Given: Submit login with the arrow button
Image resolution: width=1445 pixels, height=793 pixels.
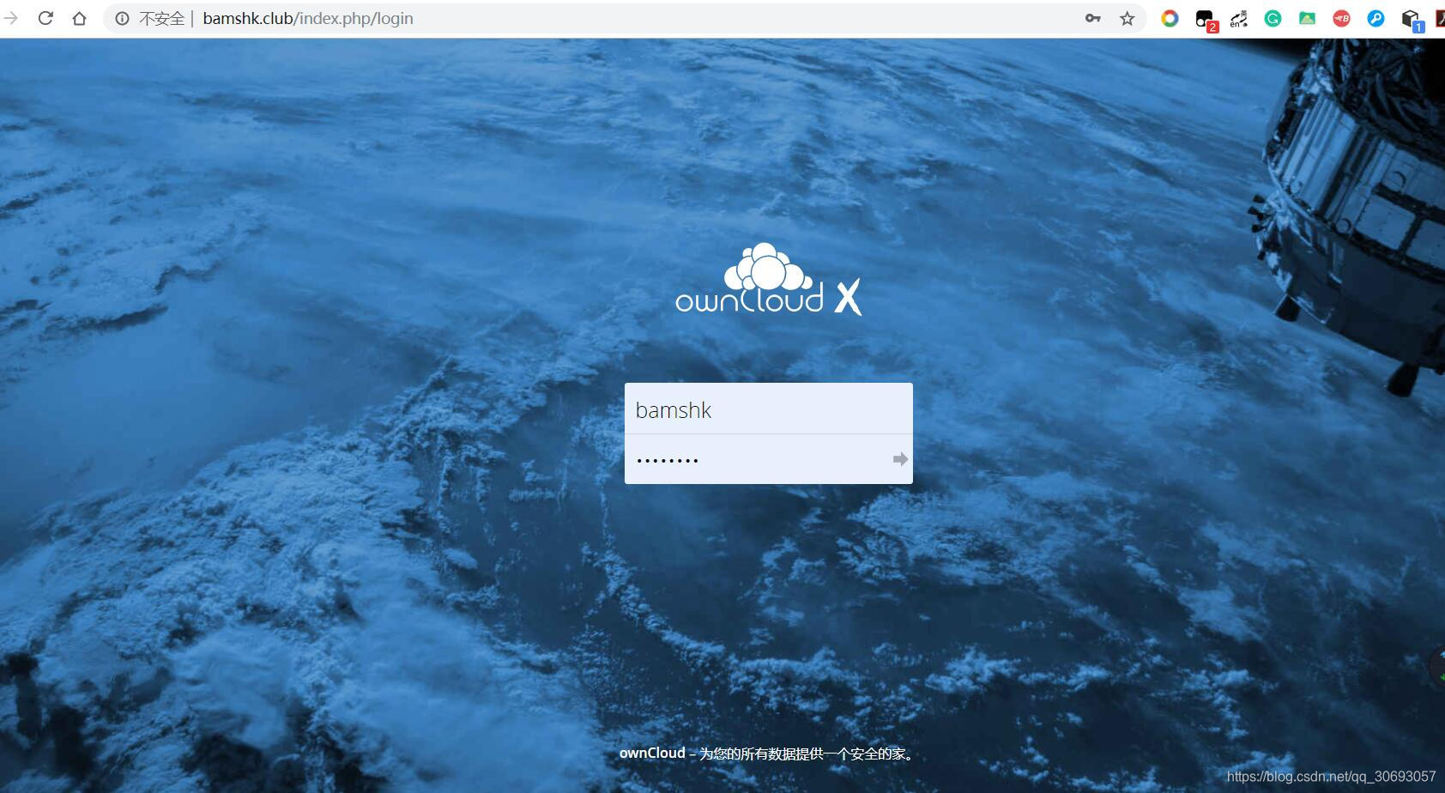Looking at the screenshot, I should 900,459.
